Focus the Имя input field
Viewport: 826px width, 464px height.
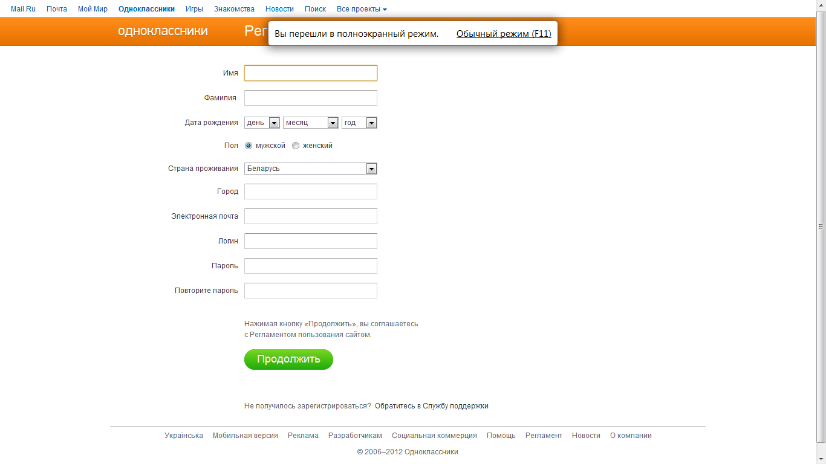click(311, 73)
